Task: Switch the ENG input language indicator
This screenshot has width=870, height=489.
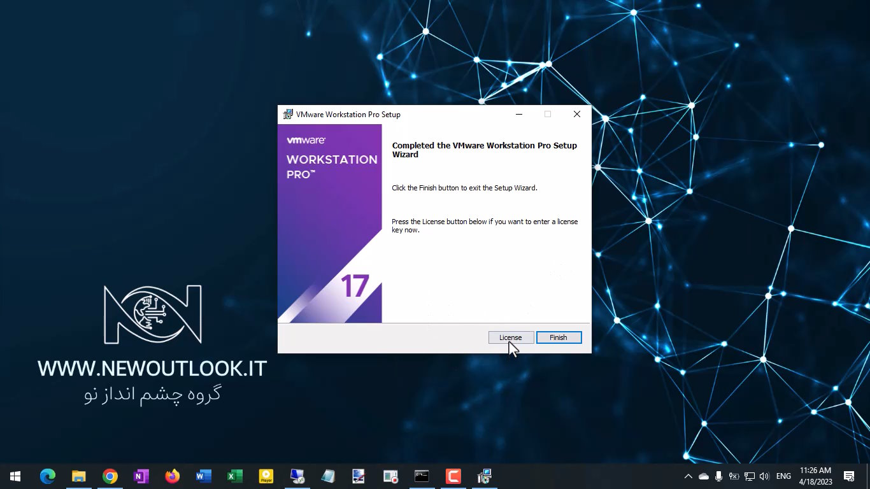Action: click(784, 476)
